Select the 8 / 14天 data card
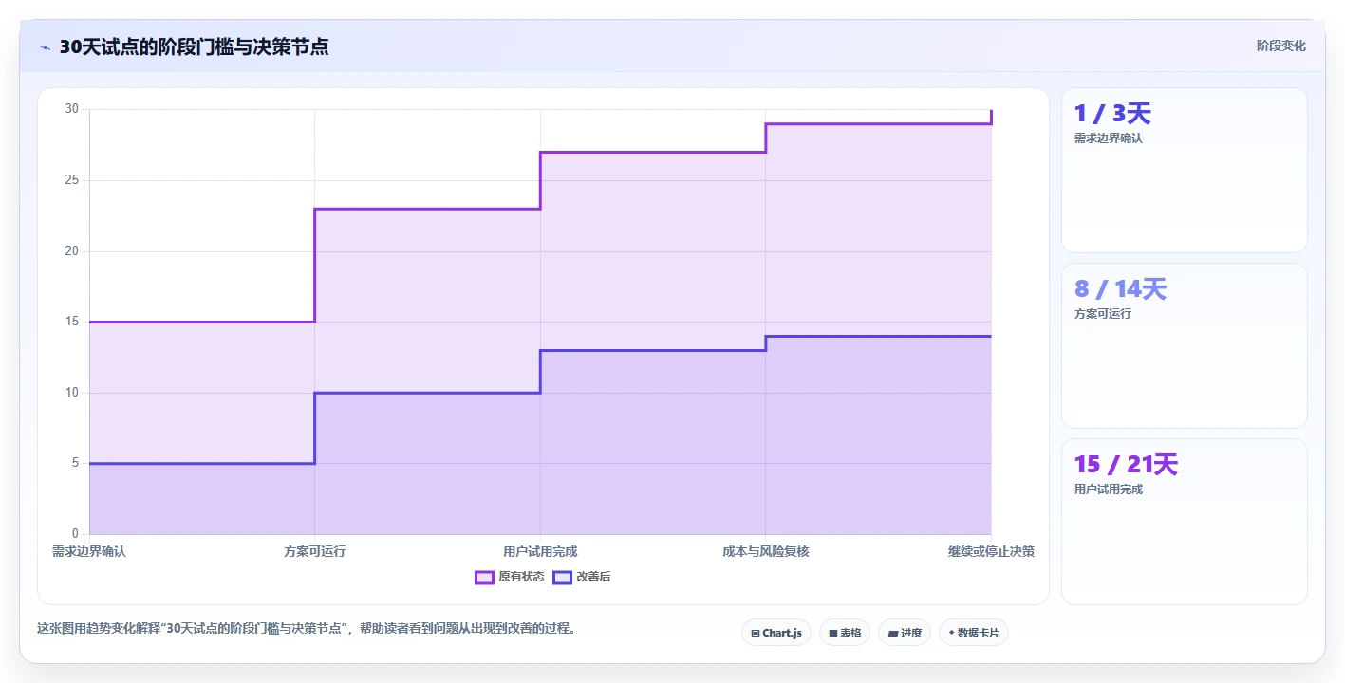 1184,346
